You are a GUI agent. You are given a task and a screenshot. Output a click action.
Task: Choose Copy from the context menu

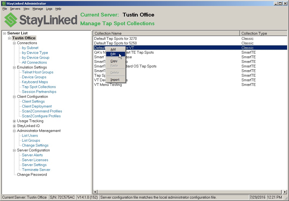[x=114, y=61]
